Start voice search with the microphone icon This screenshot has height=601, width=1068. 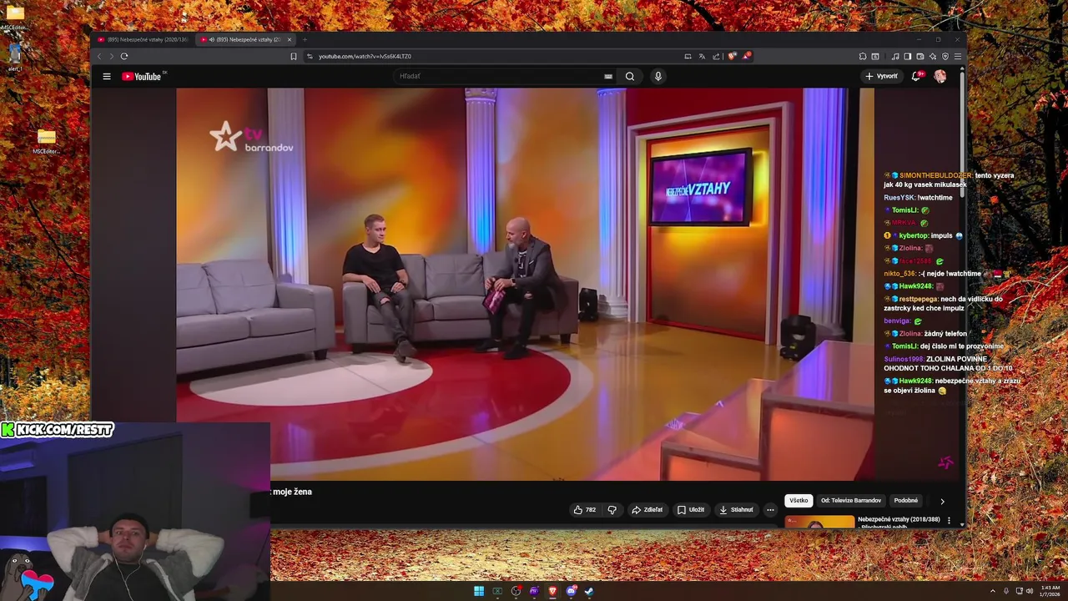click(x=658, y=76)
